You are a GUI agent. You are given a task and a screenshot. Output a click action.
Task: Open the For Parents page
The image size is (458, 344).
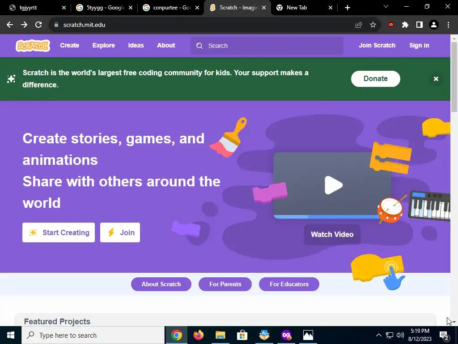(x=225, y=284)
